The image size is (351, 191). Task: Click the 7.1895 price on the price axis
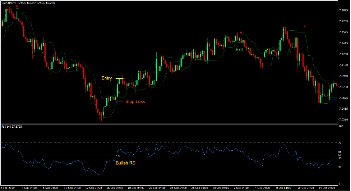pyautogui.click(x=343, y=10)
